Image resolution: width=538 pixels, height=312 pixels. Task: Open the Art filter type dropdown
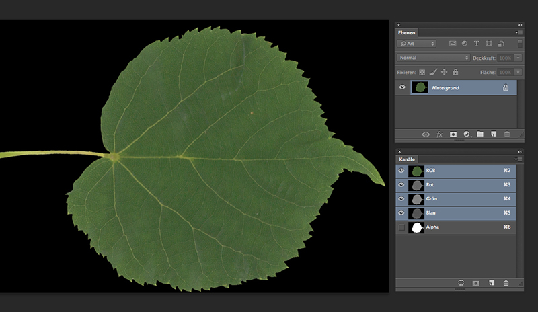click(x=417, y=44)
